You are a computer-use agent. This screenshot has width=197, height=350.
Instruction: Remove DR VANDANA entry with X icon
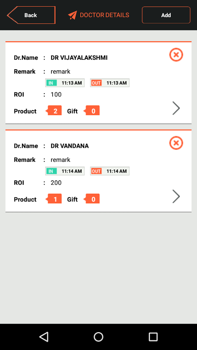tap(176, 143)
